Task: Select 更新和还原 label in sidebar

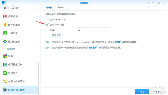Action: click(14, 42)
